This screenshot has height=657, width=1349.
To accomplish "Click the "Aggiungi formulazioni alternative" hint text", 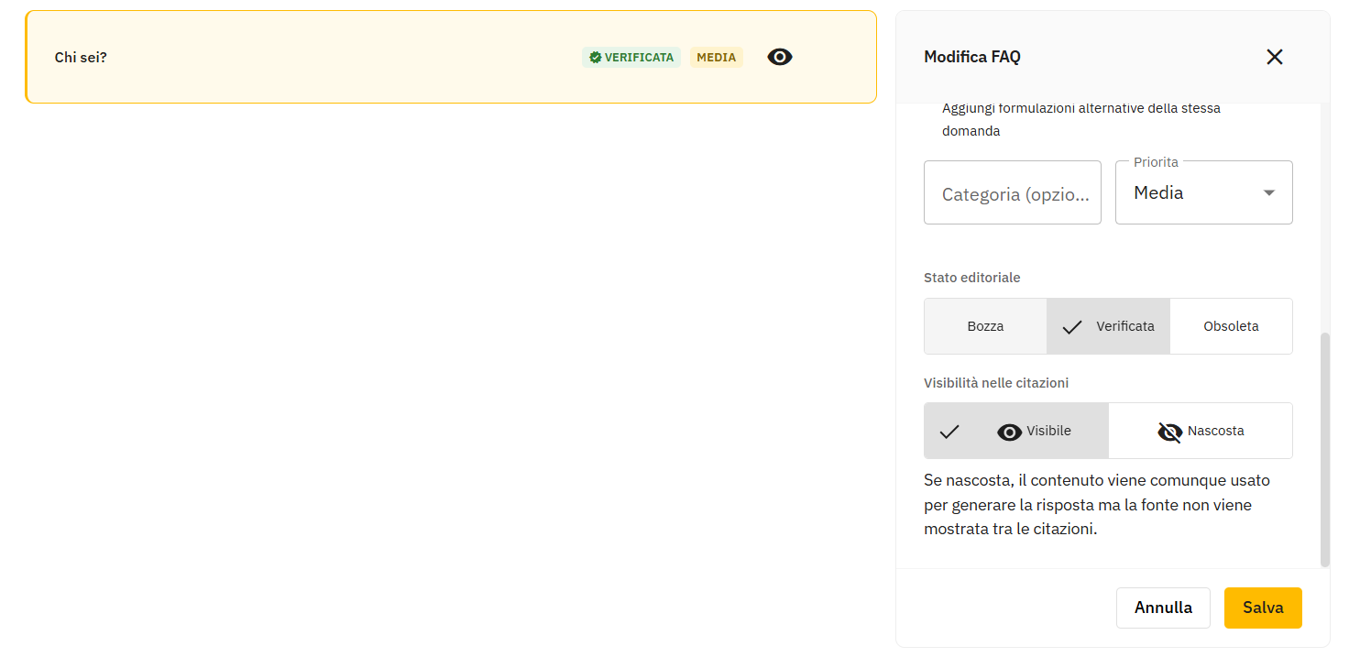I will [1081, 119].
